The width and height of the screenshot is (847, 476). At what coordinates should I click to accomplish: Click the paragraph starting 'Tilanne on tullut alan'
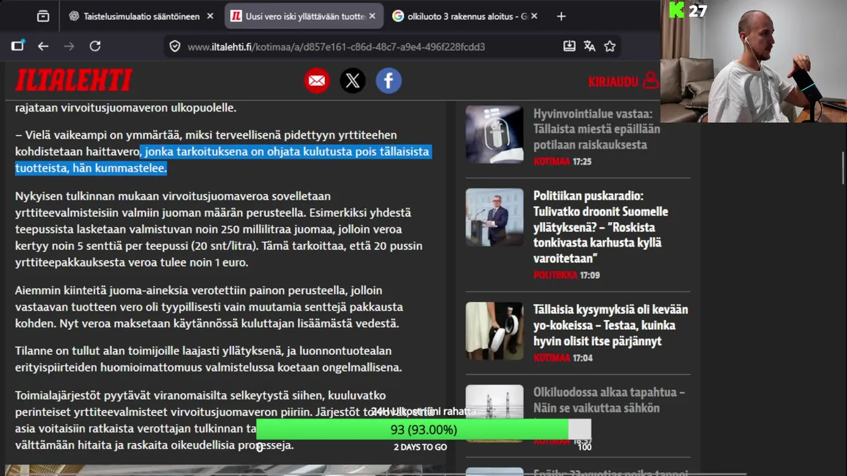click(208, 359)
